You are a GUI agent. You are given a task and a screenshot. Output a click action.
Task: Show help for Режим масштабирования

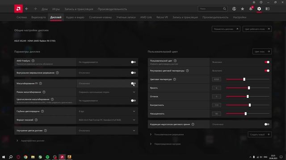[44, 92]
